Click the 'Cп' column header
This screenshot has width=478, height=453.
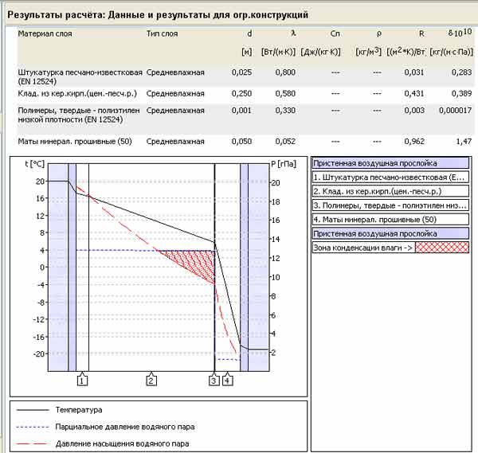(335, 33)
